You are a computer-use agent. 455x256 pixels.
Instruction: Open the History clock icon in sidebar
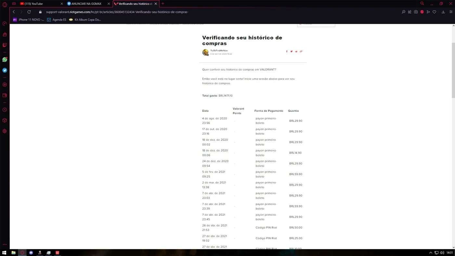[5, 110]
